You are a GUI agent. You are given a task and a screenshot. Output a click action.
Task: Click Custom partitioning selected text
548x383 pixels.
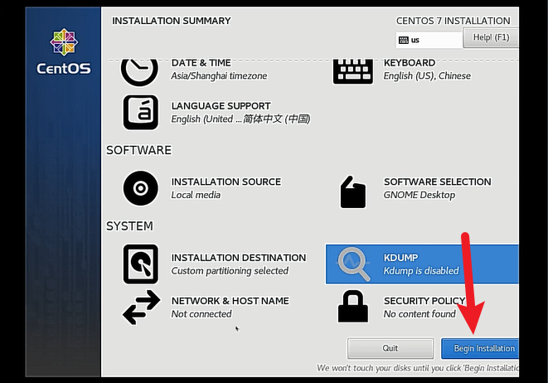230,271
